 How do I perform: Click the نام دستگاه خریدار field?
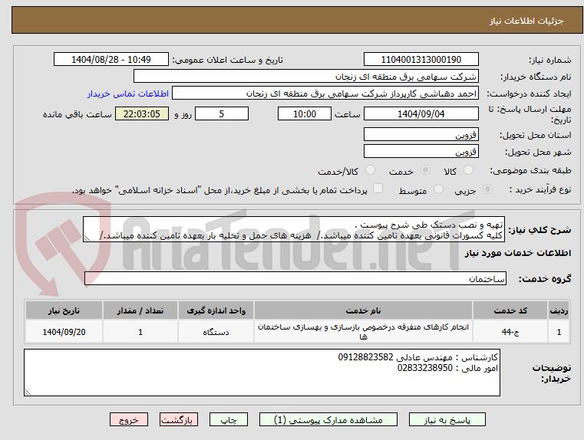(305, 76)
